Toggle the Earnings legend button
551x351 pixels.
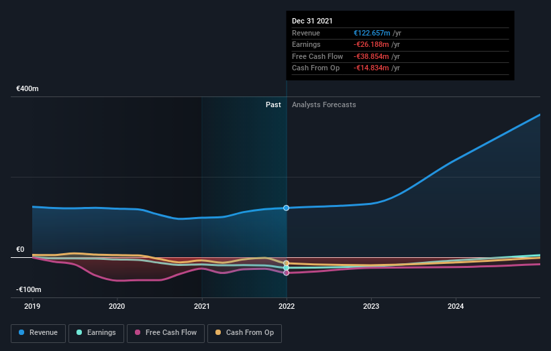coord(96,333)
